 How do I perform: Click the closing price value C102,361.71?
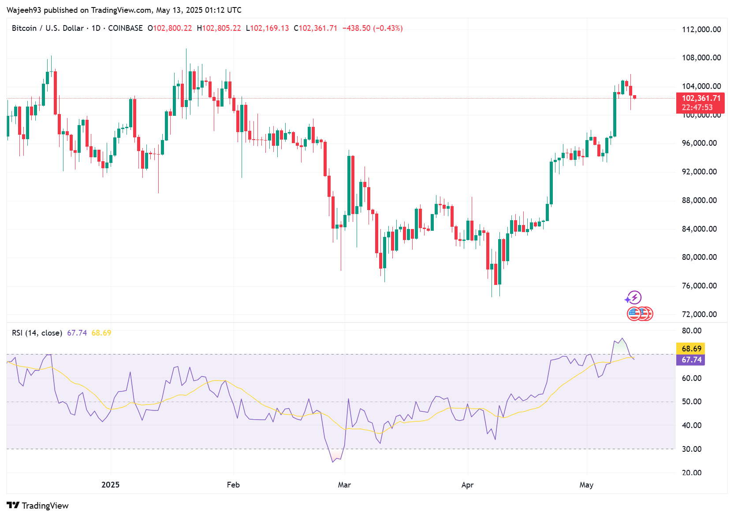coord(316,28)
